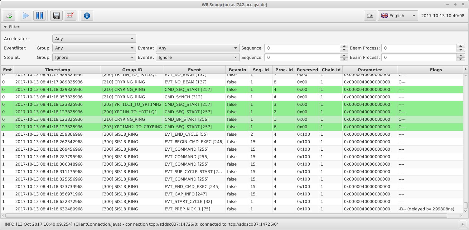Select the EVT_END_CMD_EXEC [245] row
Screen dimensions: 469x230
pos(232,187)
